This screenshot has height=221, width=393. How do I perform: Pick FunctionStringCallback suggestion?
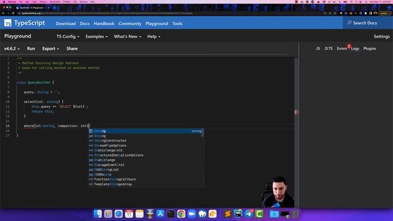146,179
